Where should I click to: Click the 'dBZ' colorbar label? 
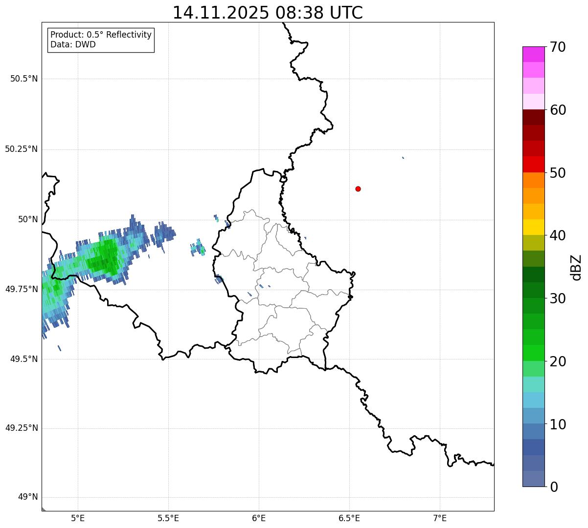point(576,267)
